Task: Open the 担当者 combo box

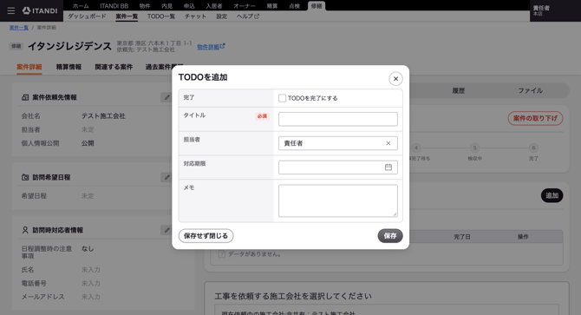Action: 337,143
